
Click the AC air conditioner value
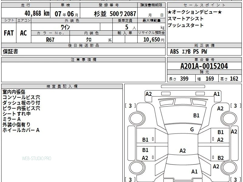(23, 33)
